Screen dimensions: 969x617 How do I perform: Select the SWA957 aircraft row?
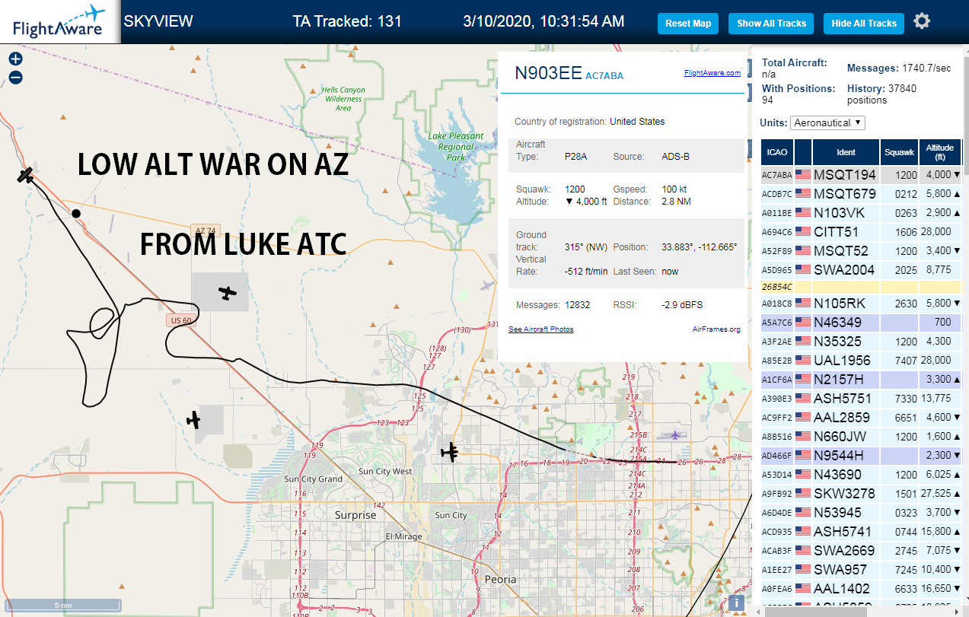coord(861,569)
